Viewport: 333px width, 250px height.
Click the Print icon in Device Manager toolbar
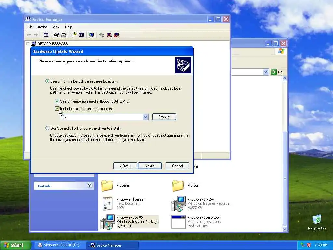64,35
